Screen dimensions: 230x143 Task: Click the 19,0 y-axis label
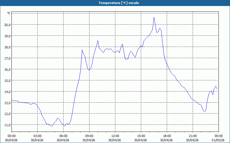point(7,36)
